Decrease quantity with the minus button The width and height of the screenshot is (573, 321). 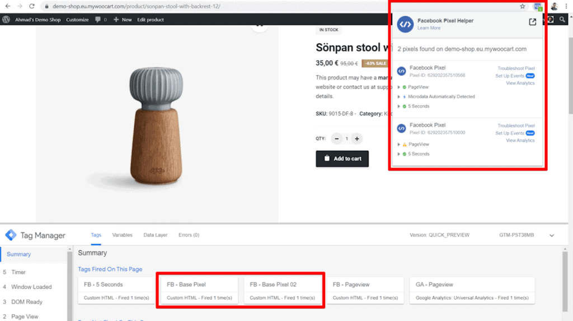click(336, 139)
